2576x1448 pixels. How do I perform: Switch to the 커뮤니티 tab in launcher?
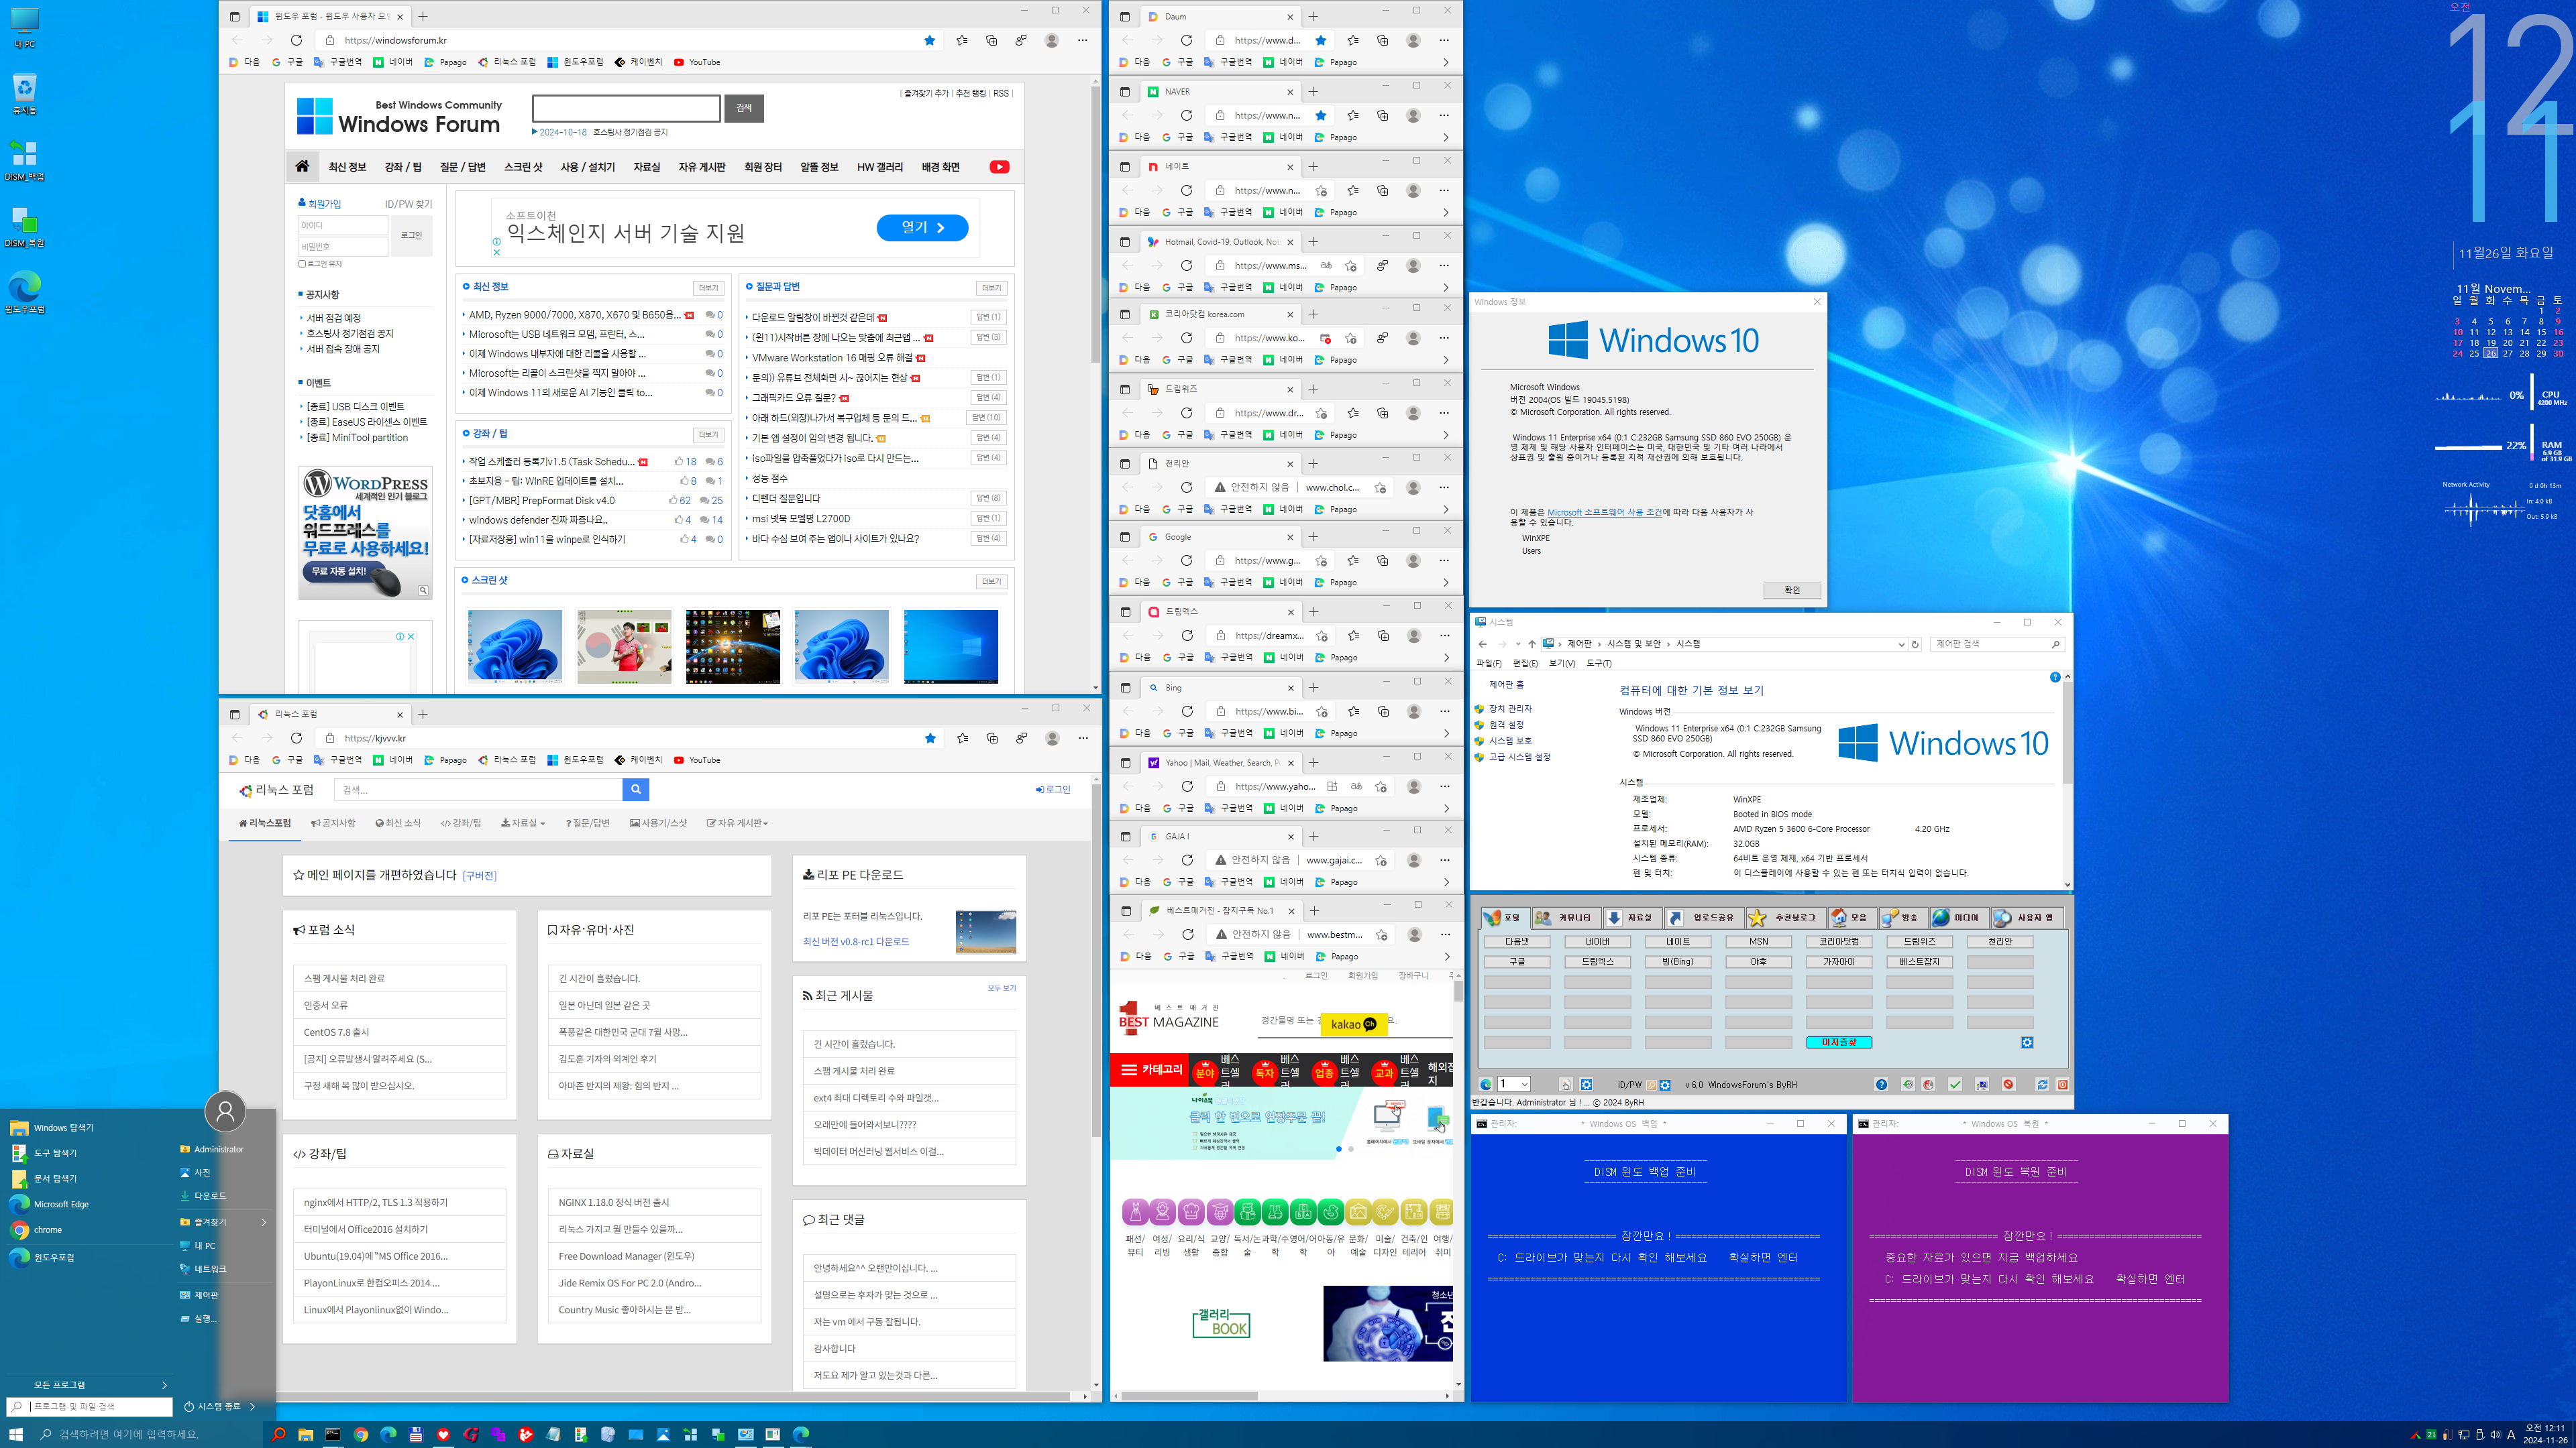click(1566, 917)
